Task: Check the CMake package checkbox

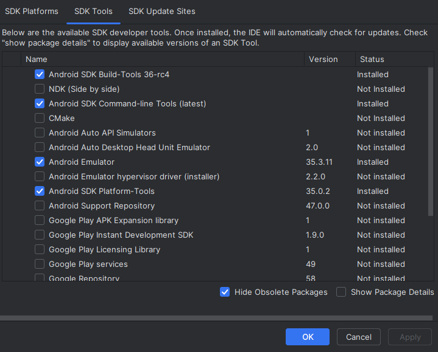Action: [40, 118]
